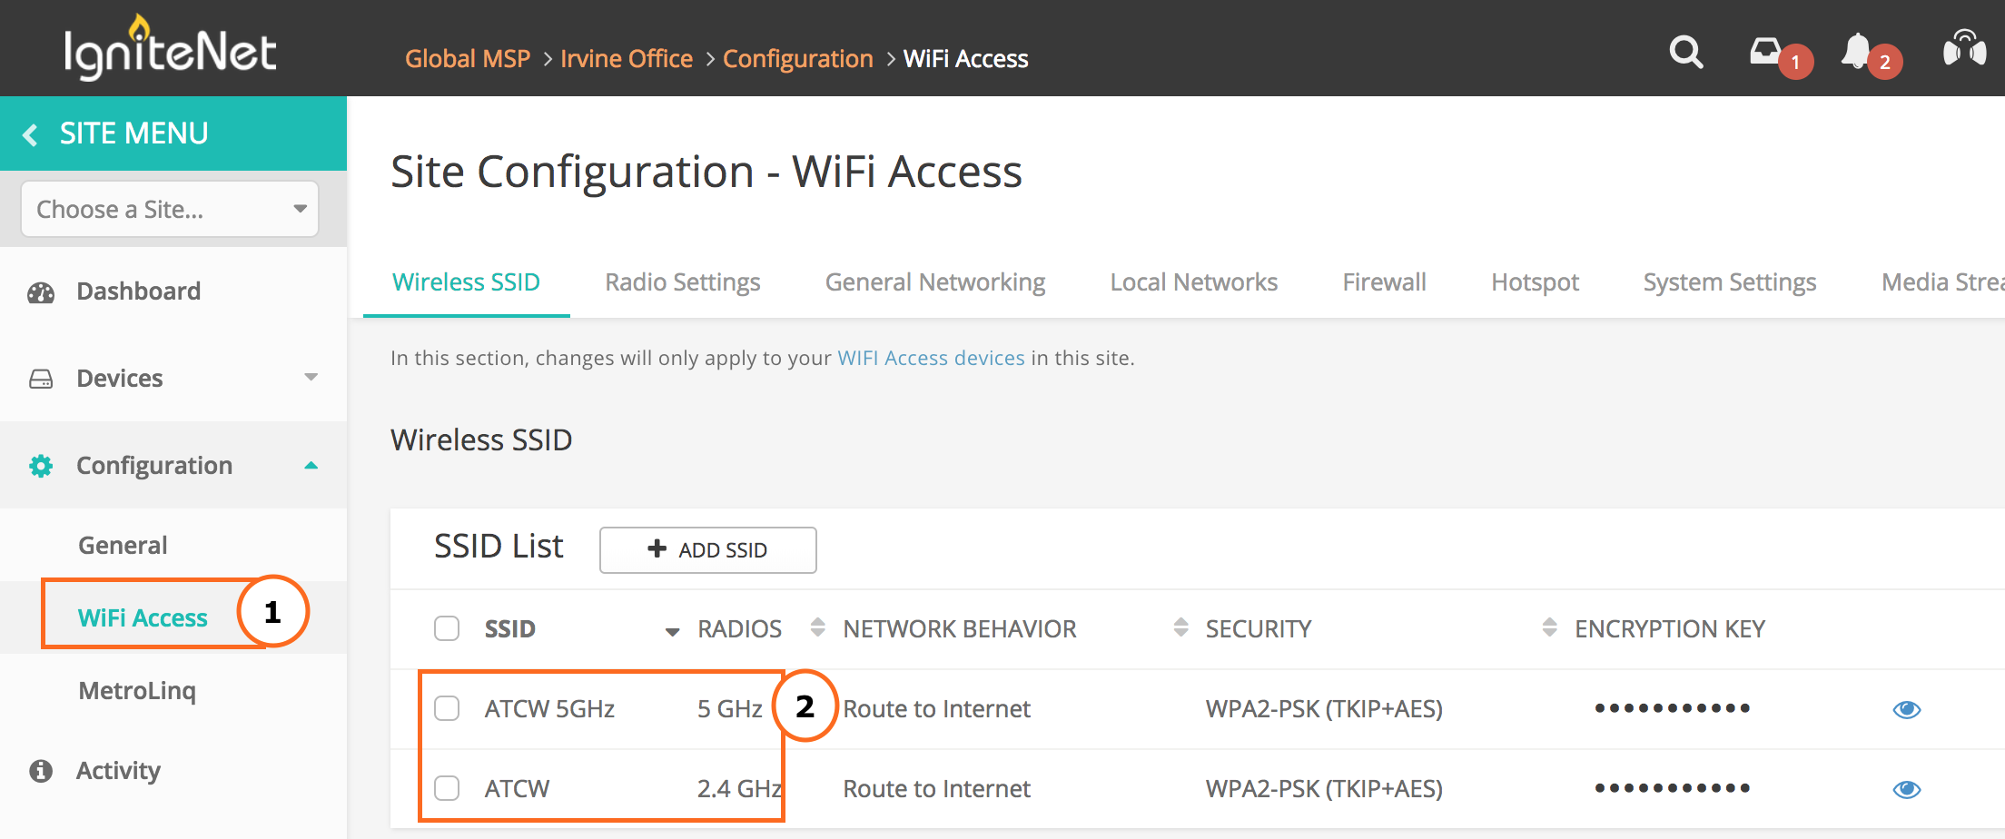Check the ATCW 5GHz row checkbox

[x=447, y=708]
